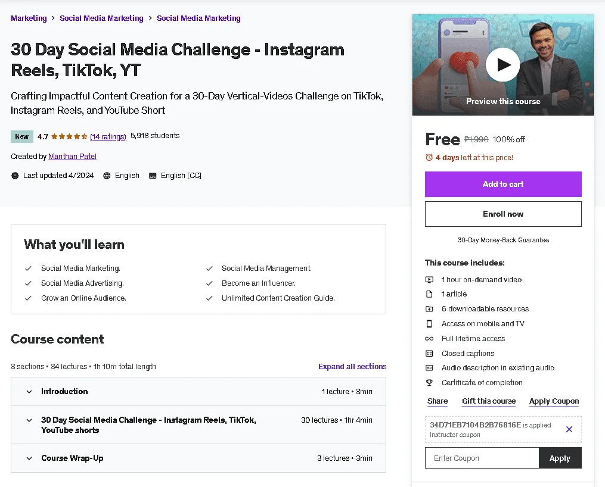The height and width of the screenshot is (487, 605).
Task: Click the badge icon beside Last updated 4/2024
Action: [x=15, y=176]
